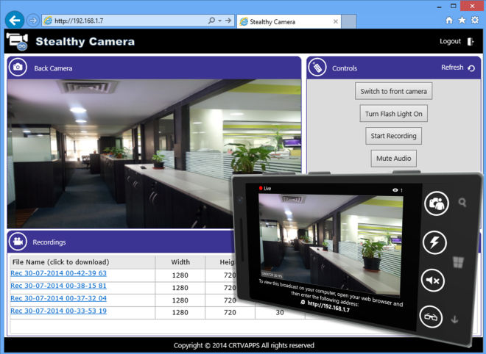Tap the camera preview on the phone screen
486x354 pixels.
(331, 245)
